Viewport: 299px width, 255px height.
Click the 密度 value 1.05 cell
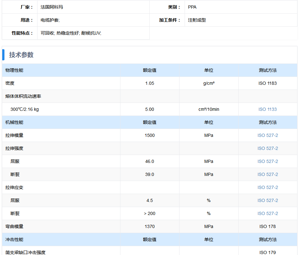point(149,83)
